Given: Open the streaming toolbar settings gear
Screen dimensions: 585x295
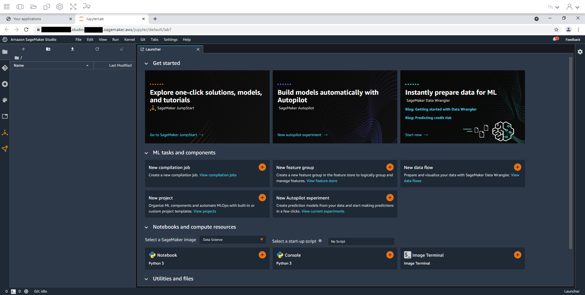Looking at the screenshot, I should (60, 7).
